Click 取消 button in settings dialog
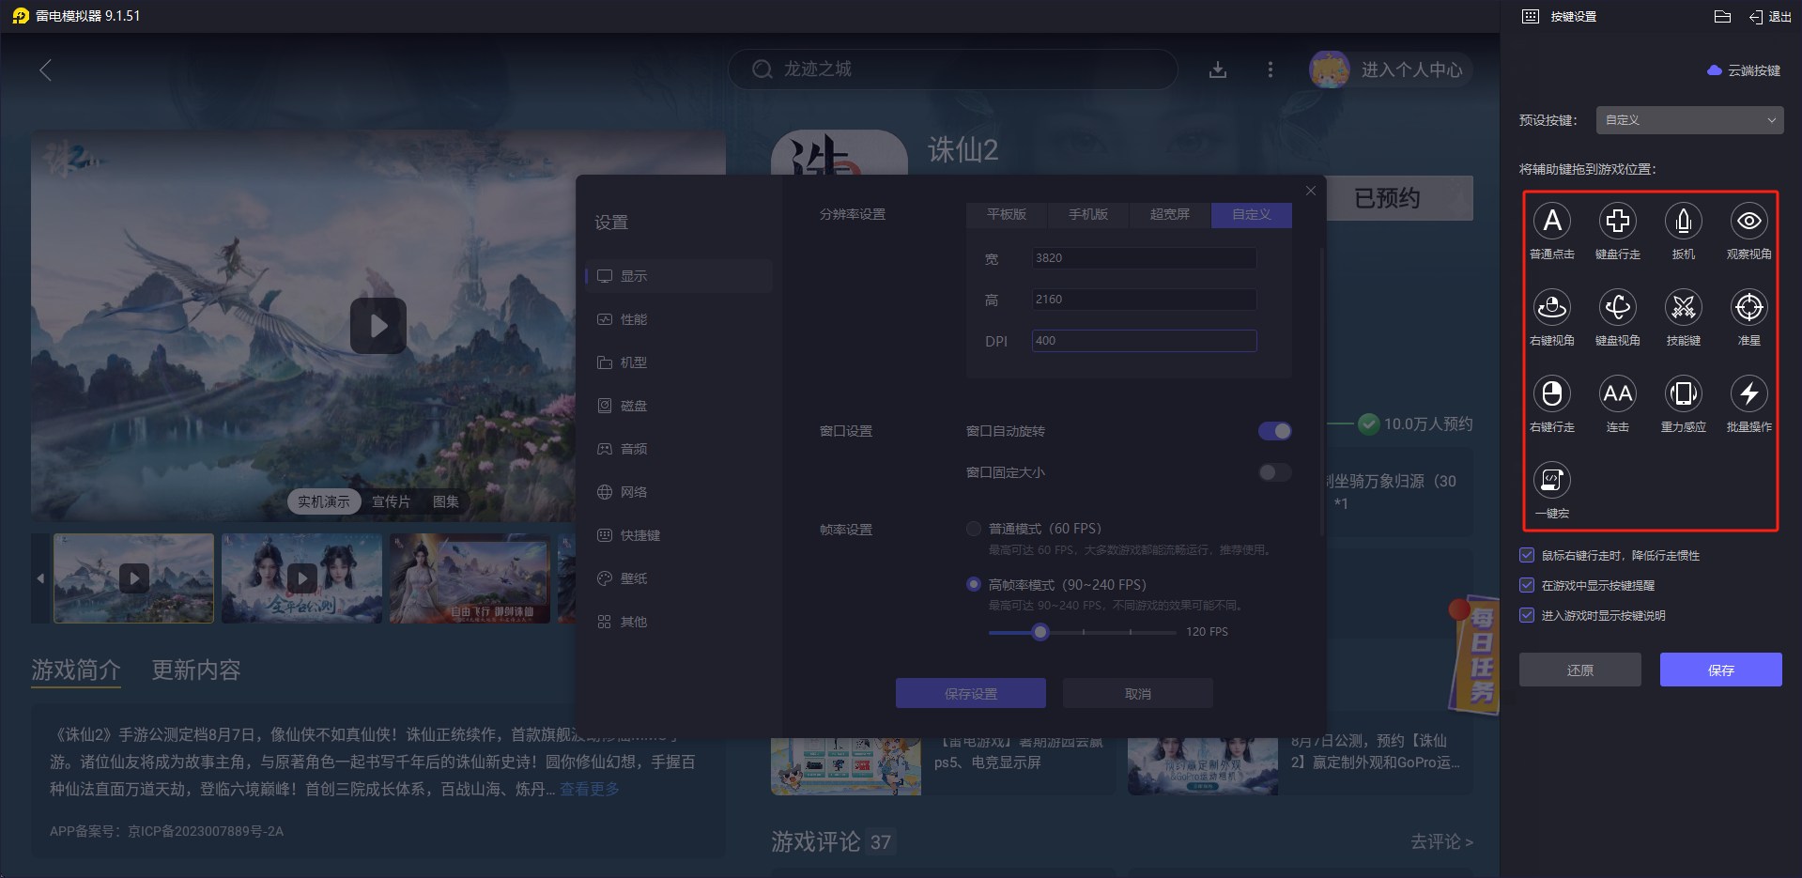The width and height of the screenshot is (1802, 878). [1138, 694]
